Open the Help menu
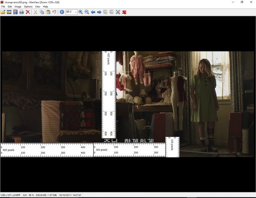 [x=45, y=6]
